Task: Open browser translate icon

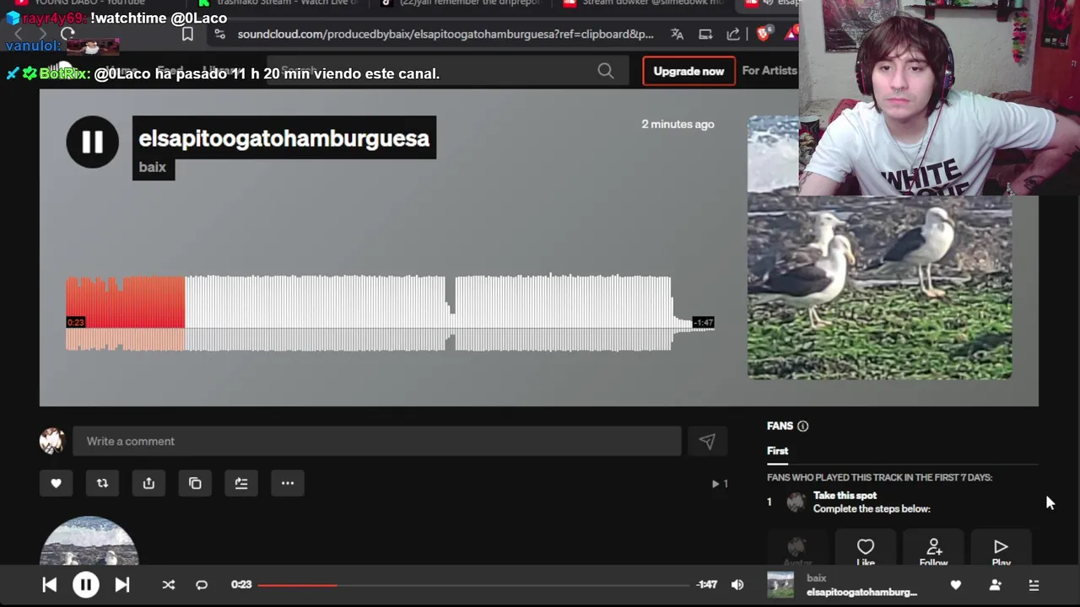Action: pyautogui.click(x=677, y=35)
